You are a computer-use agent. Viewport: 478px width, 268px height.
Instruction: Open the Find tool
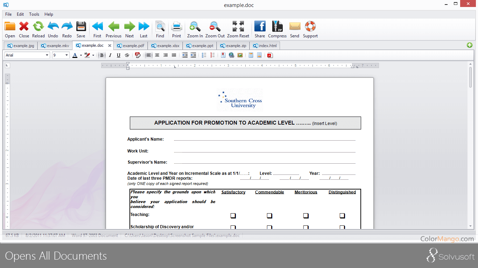(x=160, y=27)
